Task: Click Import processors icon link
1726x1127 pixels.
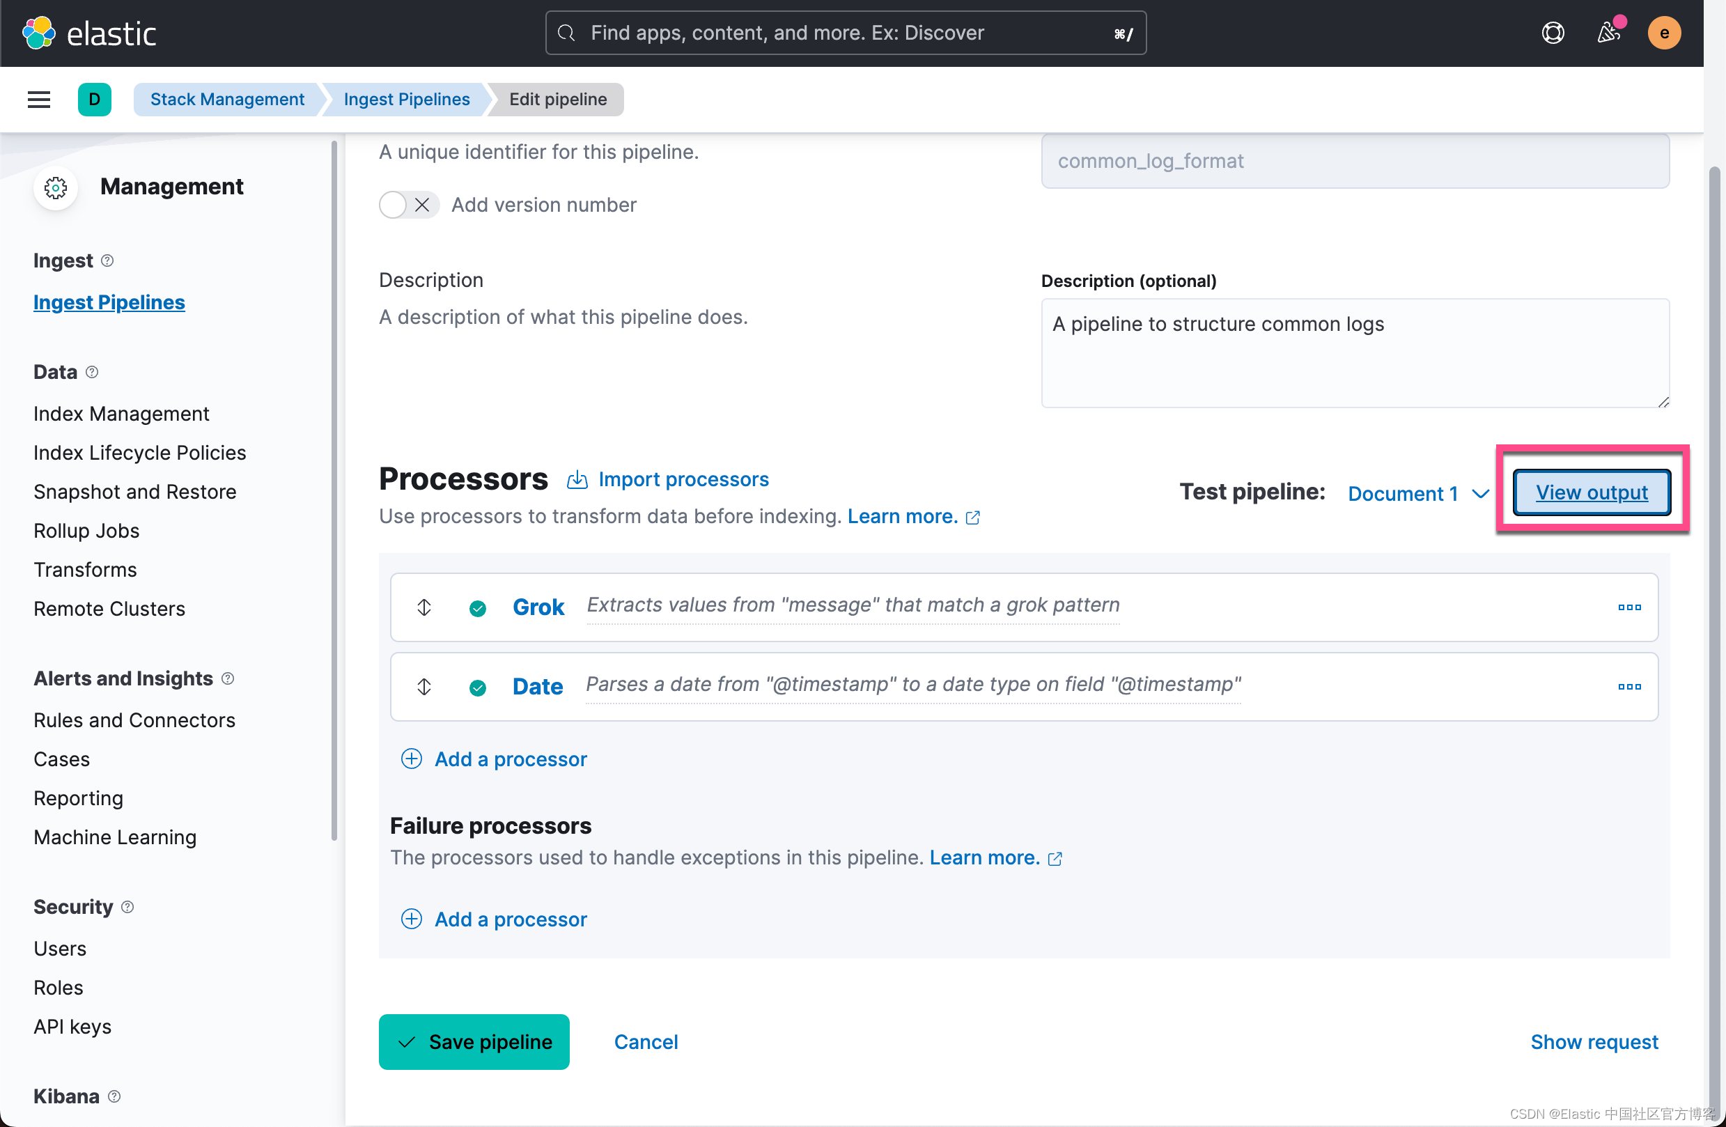Action: click(668, 479)
